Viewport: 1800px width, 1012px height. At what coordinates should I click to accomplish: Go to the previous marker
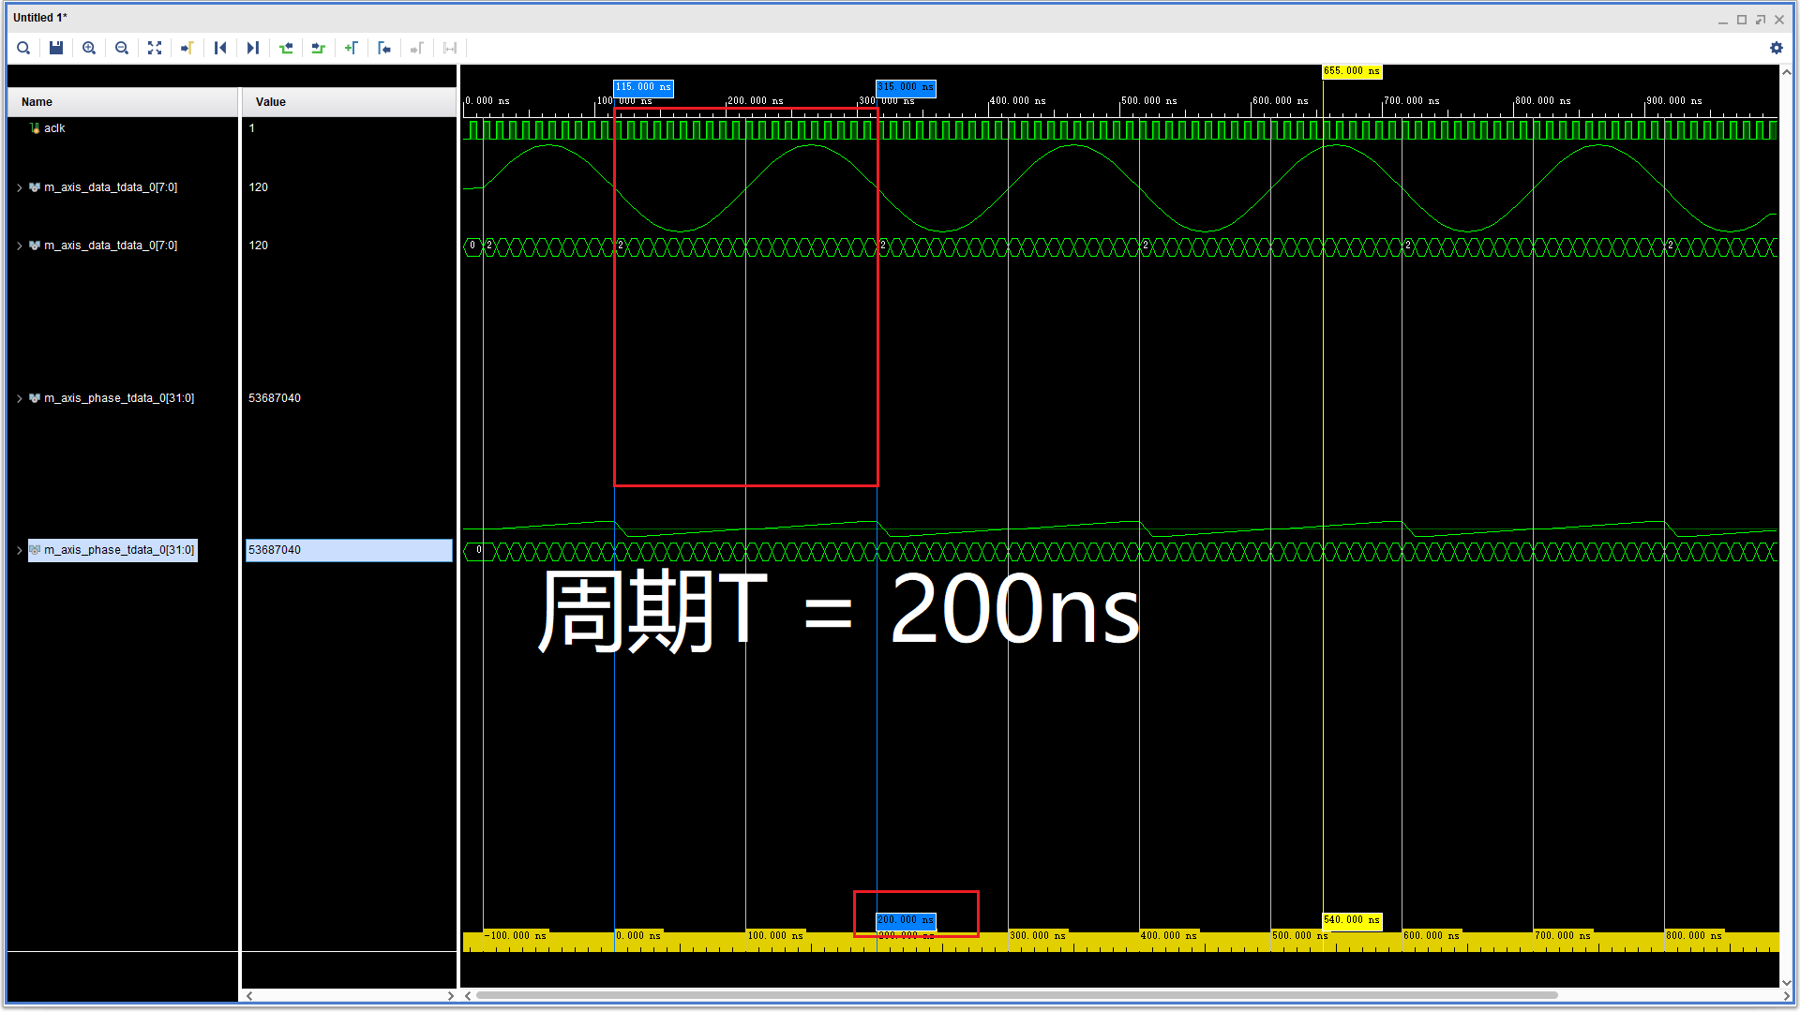(x=384, y=48)
